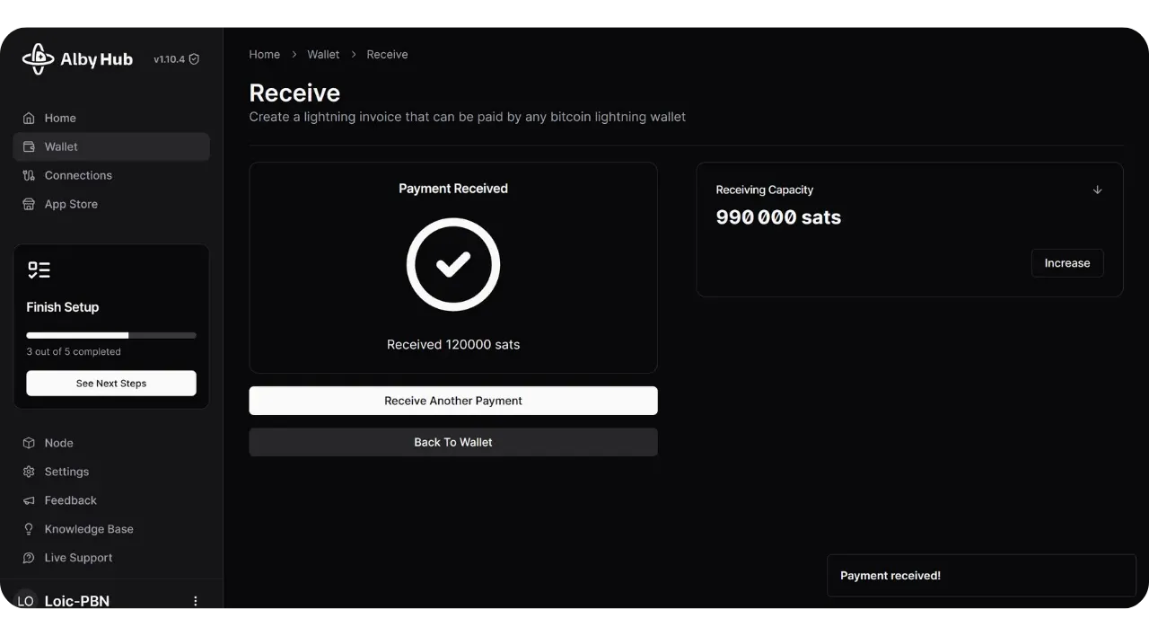Viewport: 1149px width, 636px height.
Task: Click the version shield icon
Action: tap(194, 59)
